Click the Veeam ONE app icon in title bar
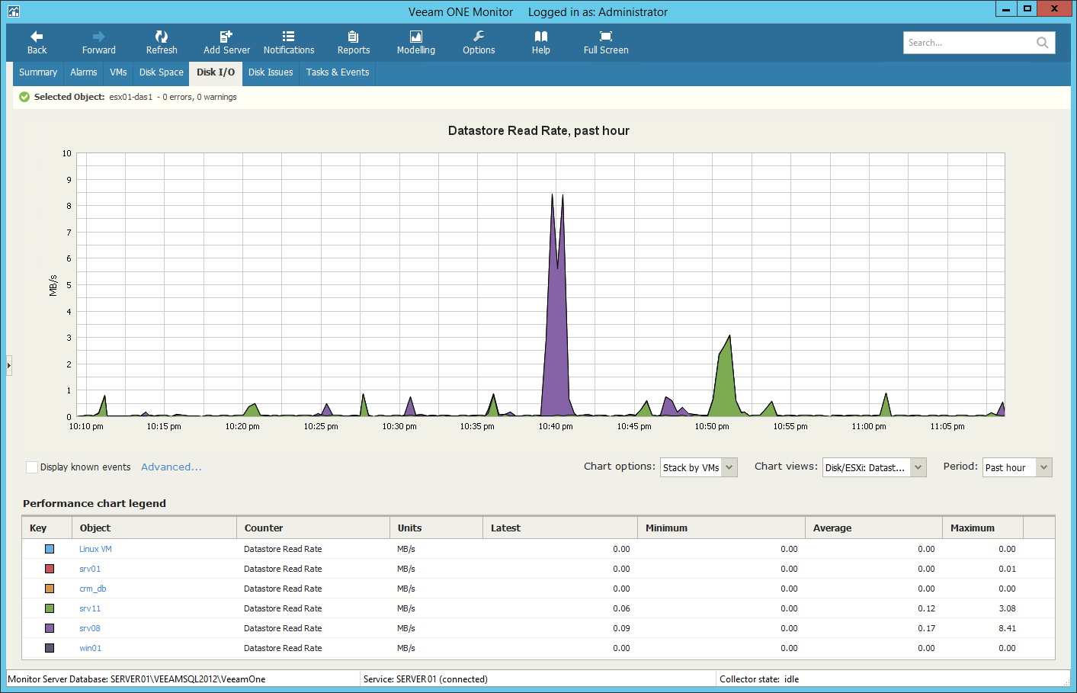Screen dimensions: 1077x693 click(13, 11)
